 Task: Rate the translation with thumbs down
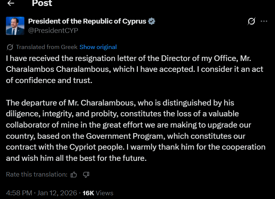[86, 174]
